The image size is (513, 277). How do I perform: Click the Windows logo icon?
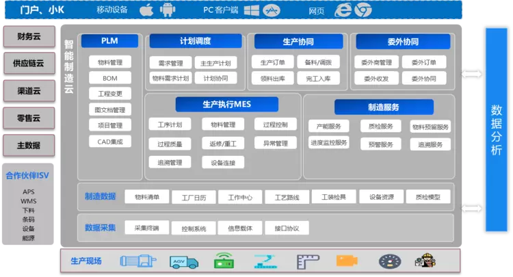coord(252,11)
